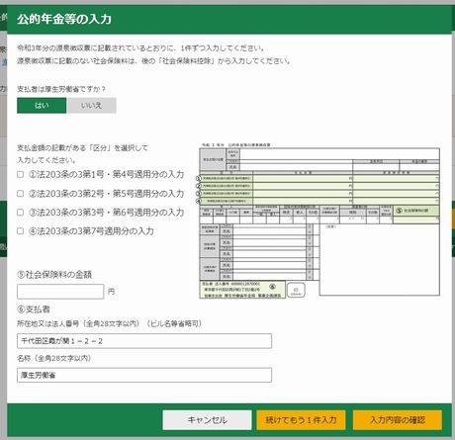Check ②法203条の3第2号・第5号適用分の入力

(x=21, y=194)
